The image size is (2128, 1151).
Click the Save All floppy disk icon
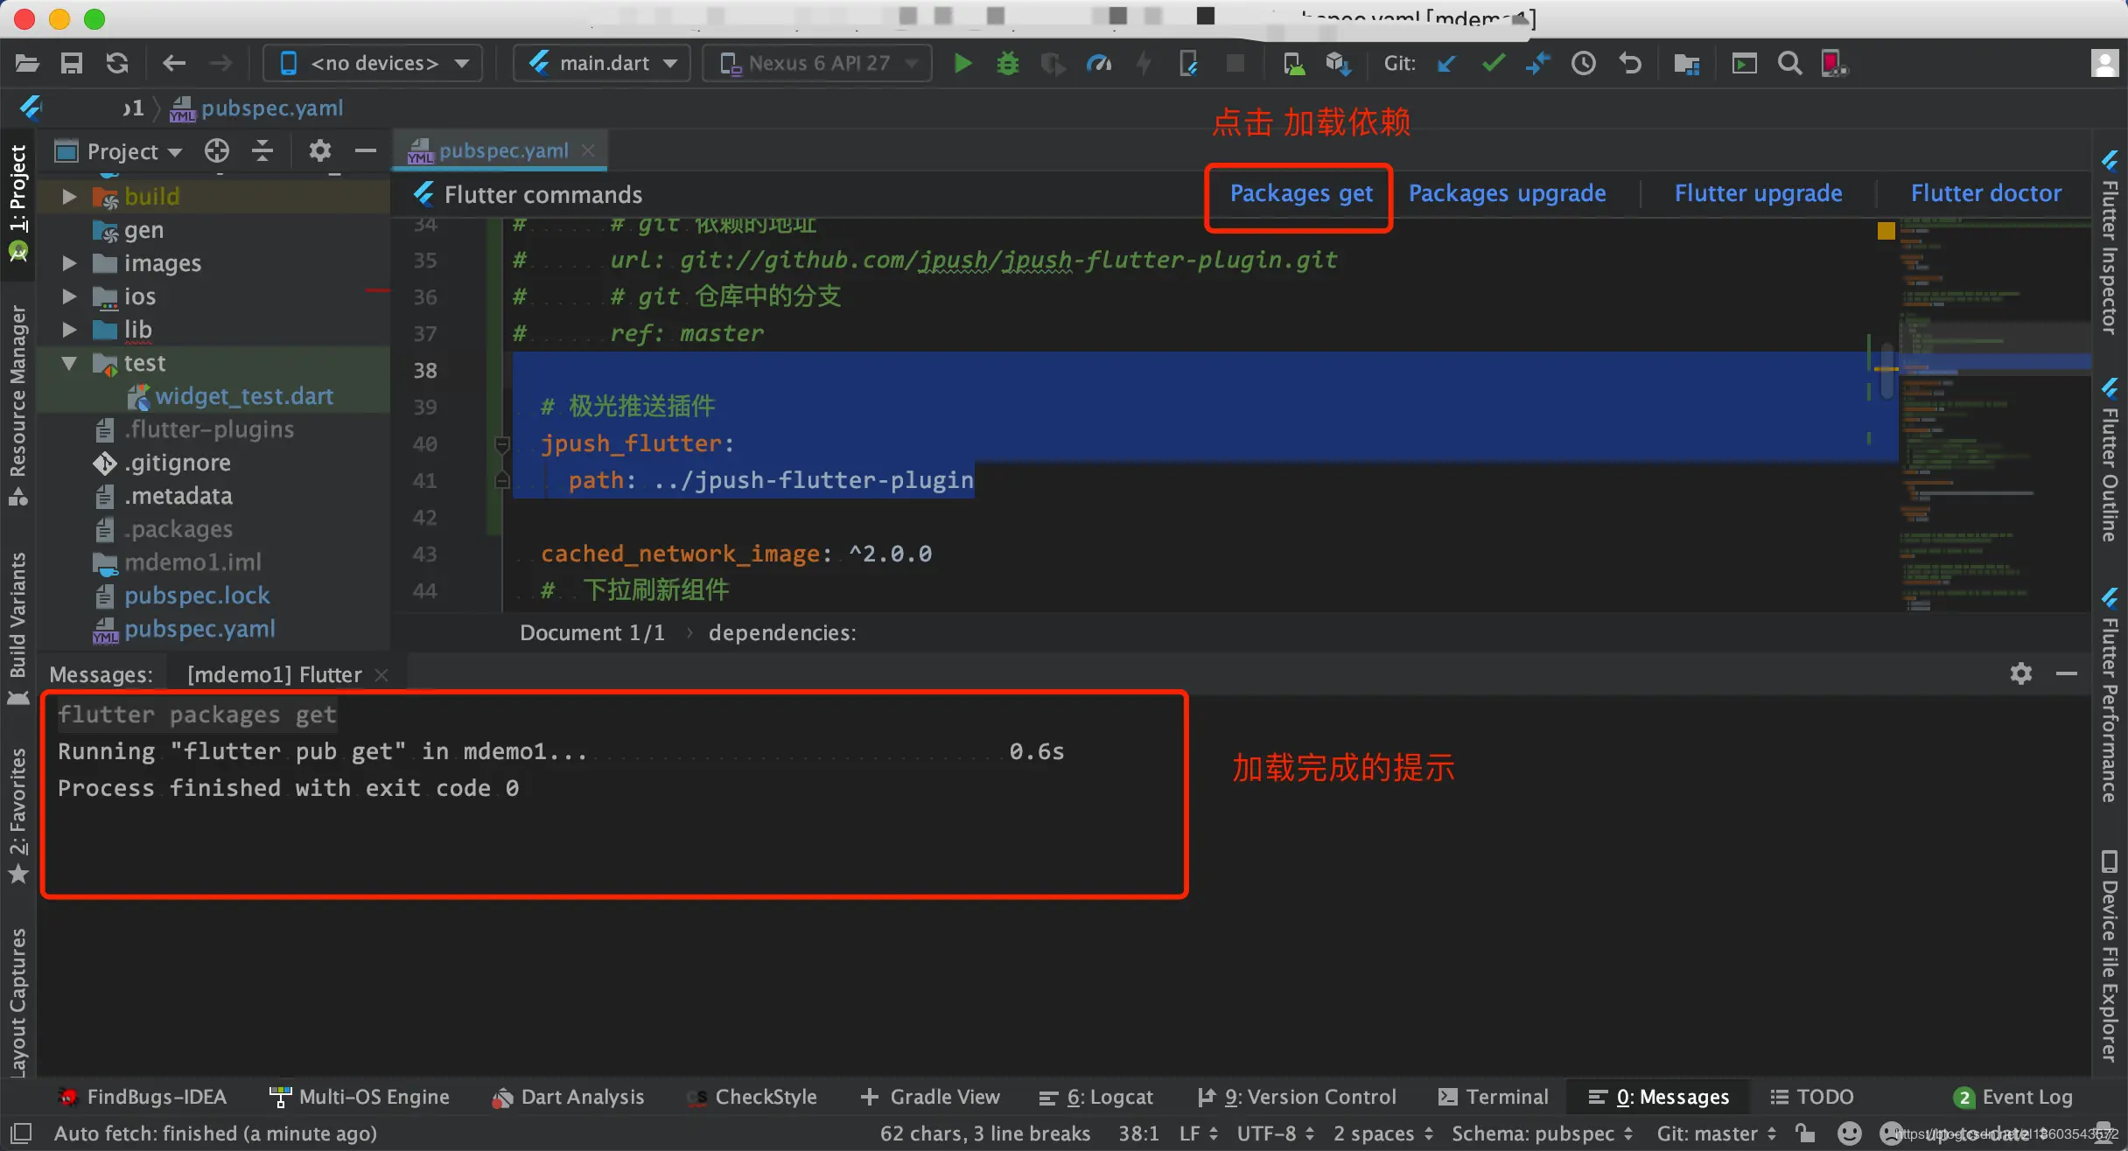[x=71, y=63]
